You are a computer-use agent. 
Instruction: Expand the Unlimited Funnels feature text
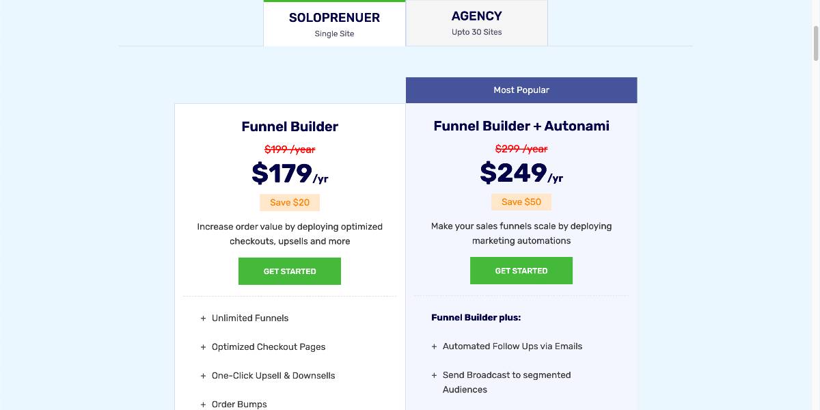coord(250,318)
